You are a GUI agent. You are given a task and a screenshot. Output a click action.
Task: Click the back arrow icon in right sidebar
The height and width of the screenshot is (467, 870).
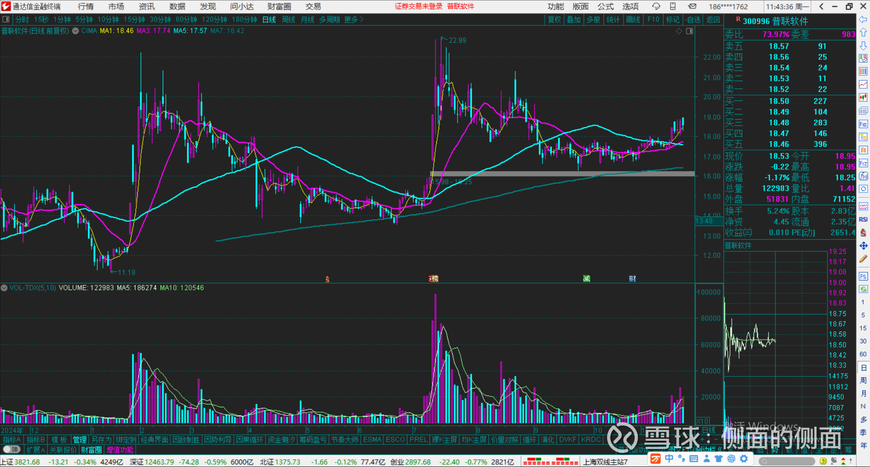(863, 19)
